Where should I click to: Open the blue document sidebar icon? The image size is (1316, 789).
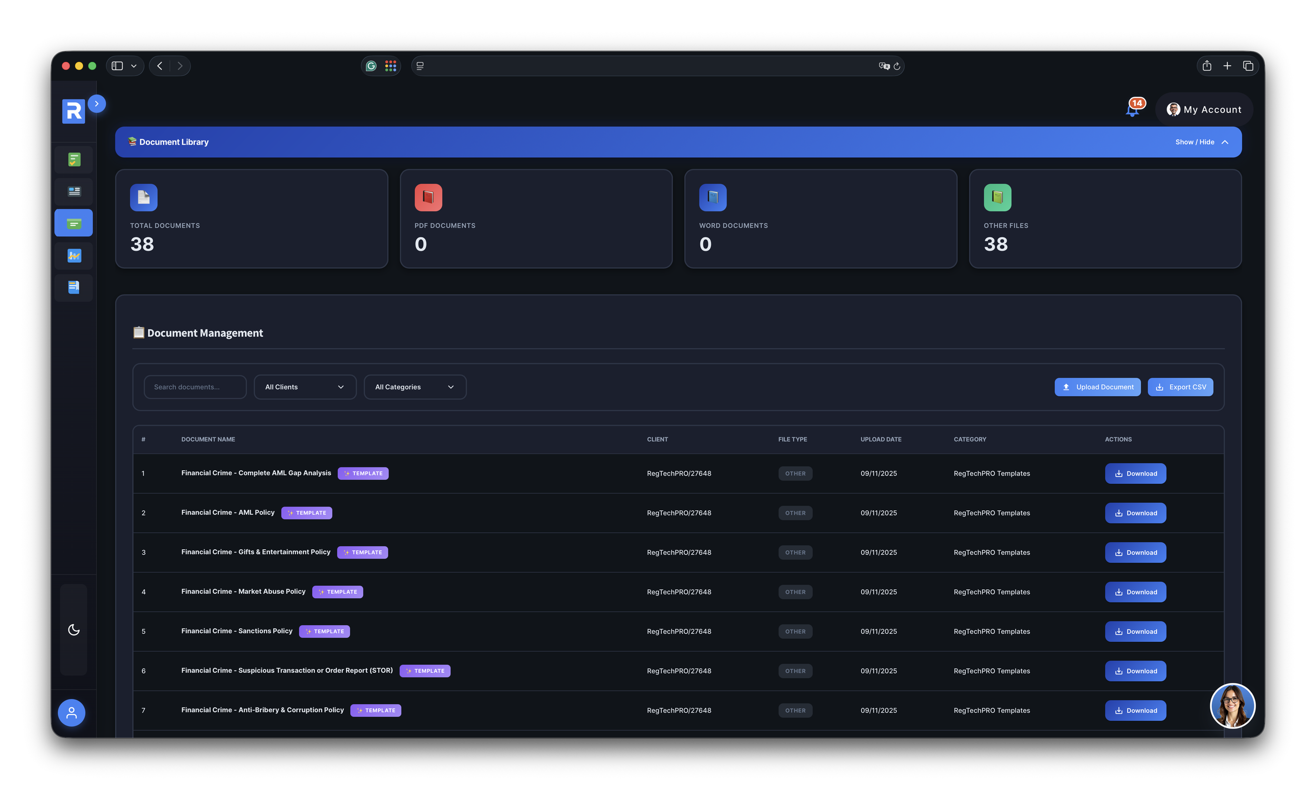coord(74,288)
